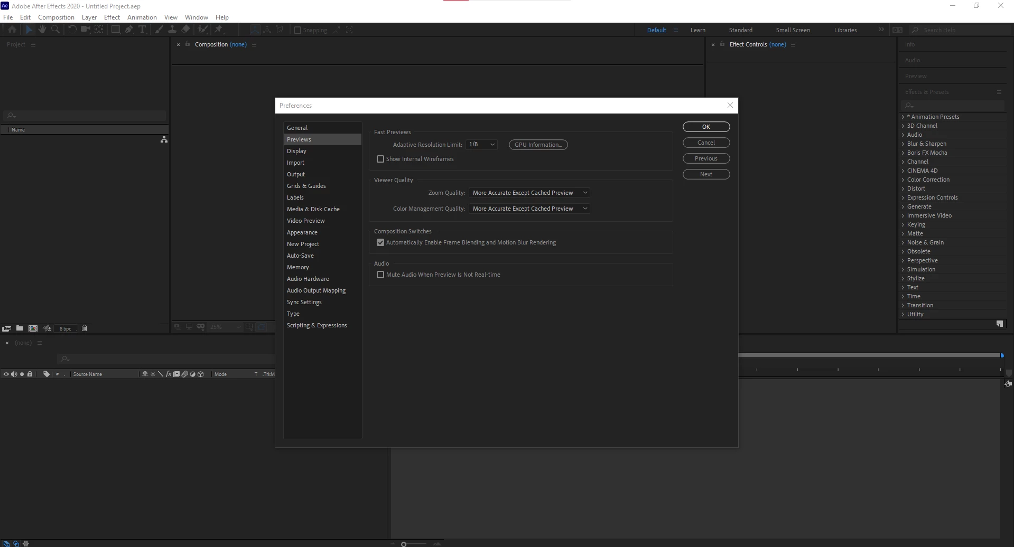1014x547 pixels.
Task: Open the project flowchart icon
Action: [x=164, y=139]
